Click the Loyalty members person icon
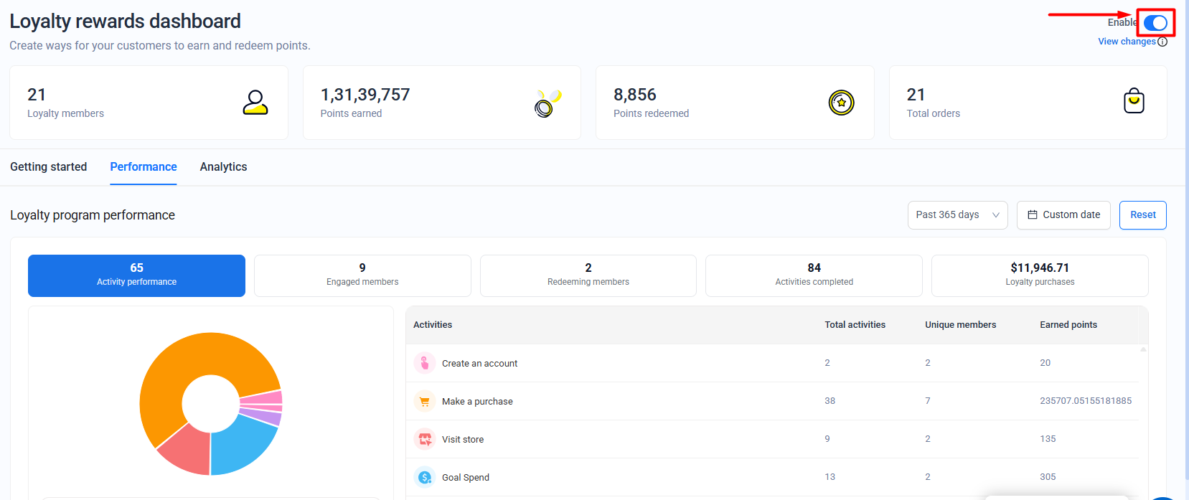This screenshot has height=500, width=1189. coord(255,103)
